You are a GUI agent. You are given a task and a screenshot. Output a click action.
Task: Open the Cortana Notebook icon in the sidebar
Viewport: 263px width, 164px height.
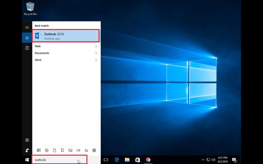[27, 48]
